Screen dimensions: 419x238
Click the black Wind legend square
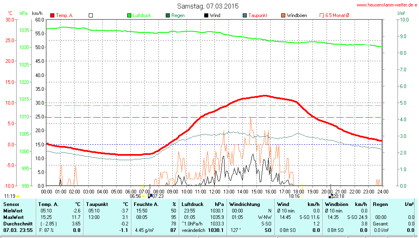[x=206, y=15]
